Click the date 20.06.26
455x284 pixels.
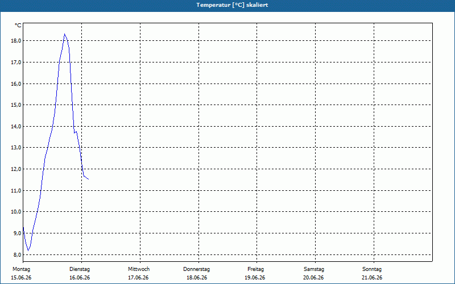[x=314, y=278]
